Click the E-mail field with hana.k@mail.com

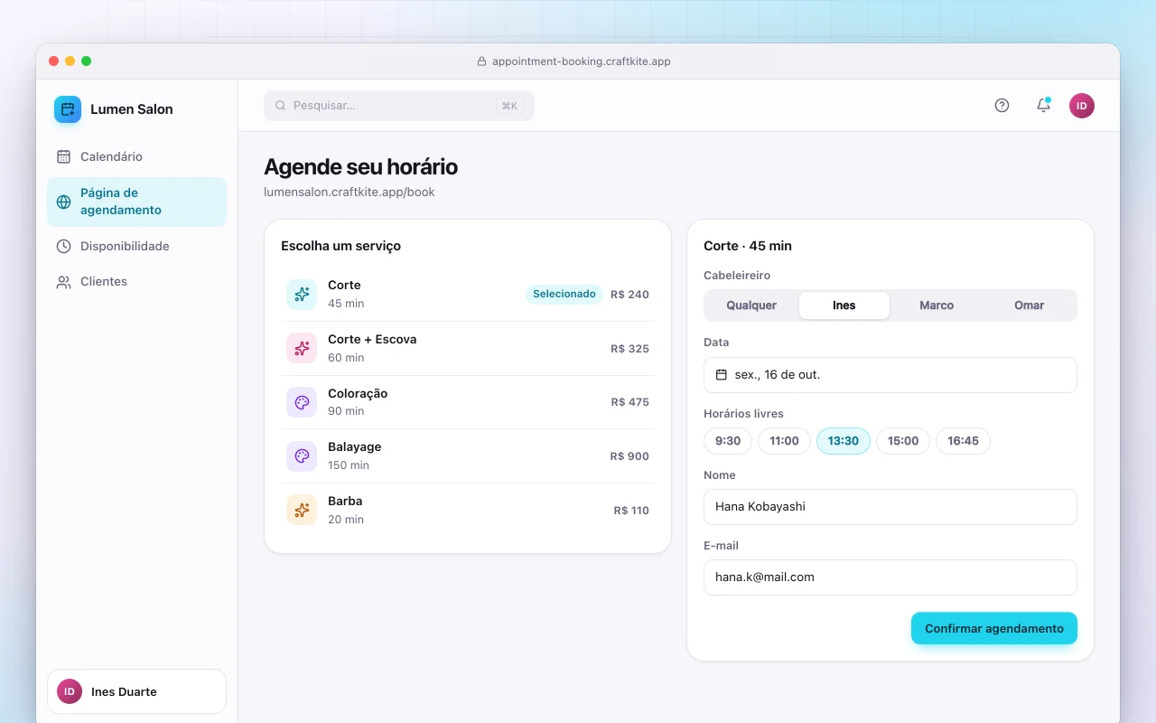(890, 577)
